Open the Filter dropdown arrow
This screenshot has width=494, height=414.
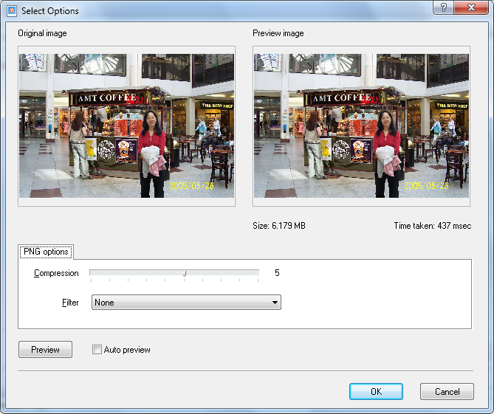click(x=275, y=303)
